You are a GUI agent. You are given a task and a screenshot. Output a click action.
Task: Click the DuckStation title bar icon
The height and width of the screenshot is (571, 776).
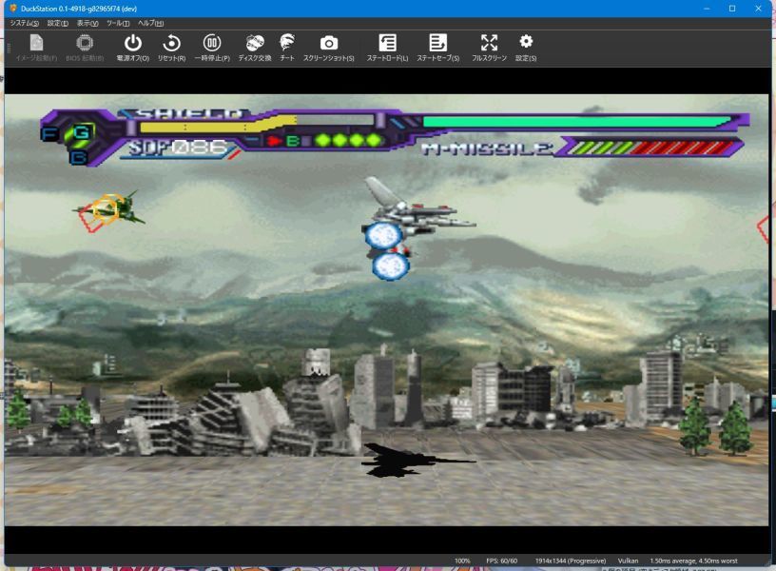(13, 9)
